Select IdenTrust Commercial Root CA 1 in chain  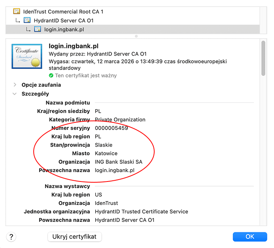tap(63, 12)
